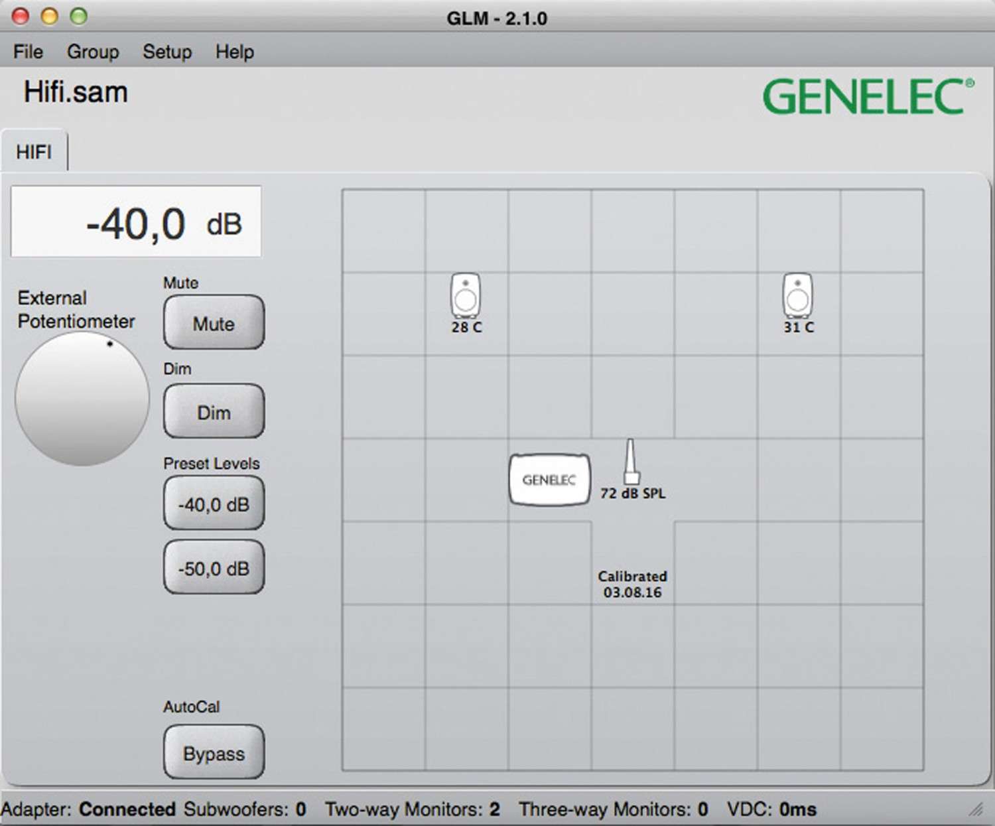Switch to the HIFI group tab
The width and height of the screenshot is (995, 826).
coord(34,151)
